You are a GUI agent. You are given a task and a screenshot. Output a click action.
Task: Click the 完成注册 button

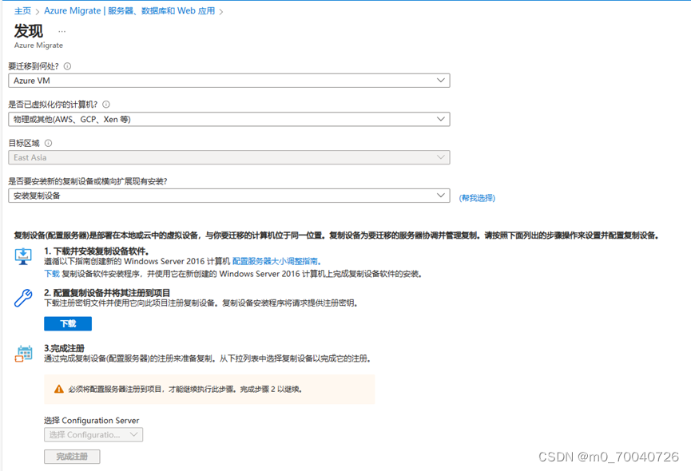coord(72,457)
